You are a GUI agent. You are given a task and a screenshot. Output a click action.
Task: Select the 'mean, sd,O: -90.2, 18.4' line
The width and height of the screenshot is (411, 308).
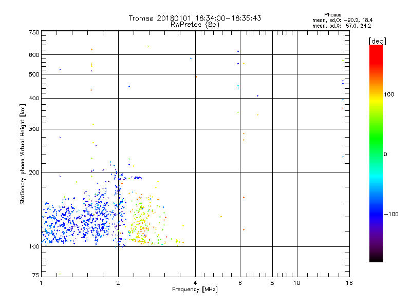pos(342,21)
